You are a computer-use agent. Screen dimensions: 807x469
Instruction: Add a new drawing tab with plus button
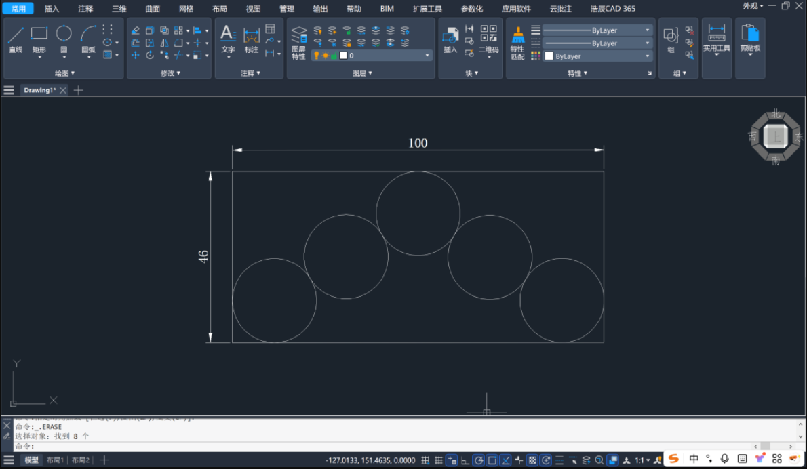coord(78,91)
